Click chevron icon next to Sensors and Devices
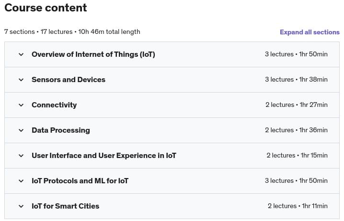344x221 pixels. pyautogui.click(x=21, y=80)
